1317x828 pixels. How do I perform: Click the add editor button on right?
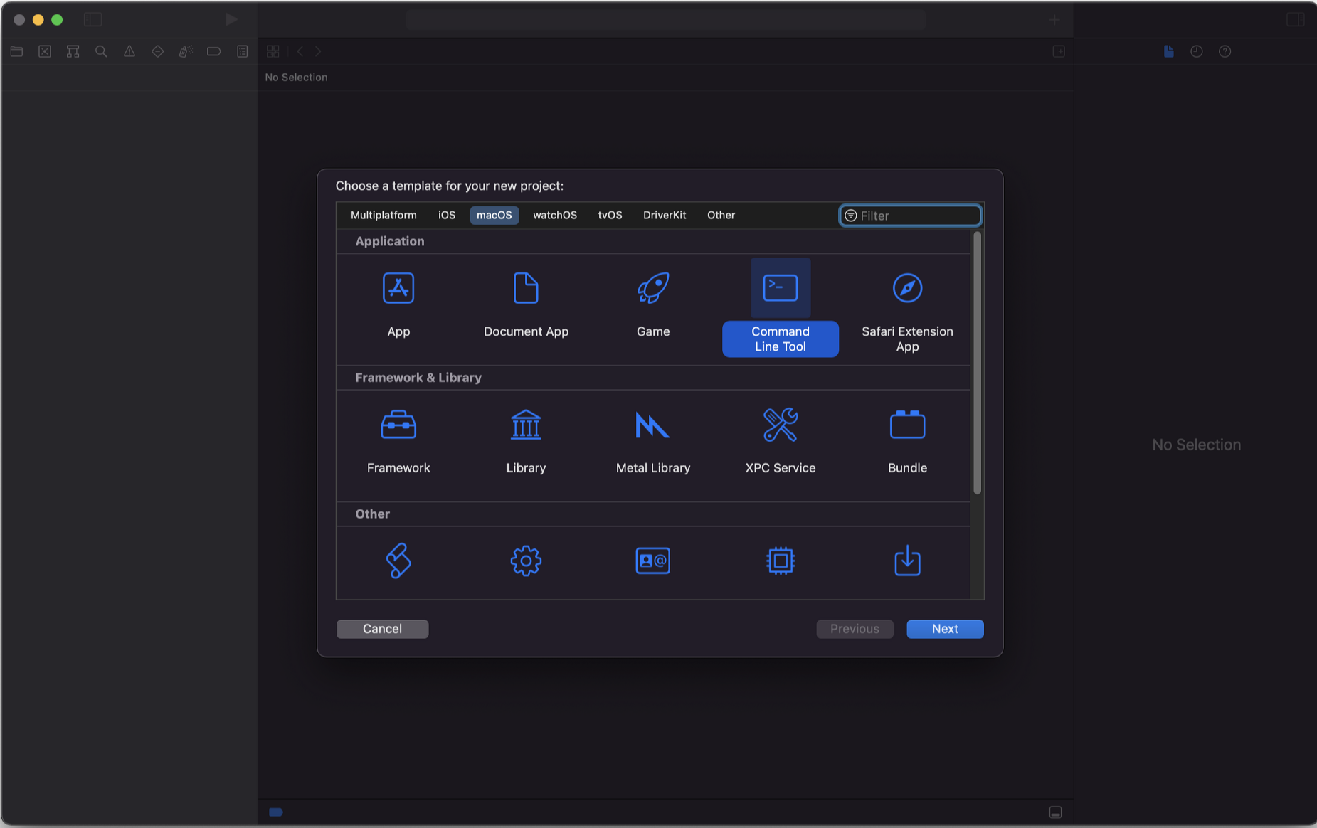pos(1059,51)
